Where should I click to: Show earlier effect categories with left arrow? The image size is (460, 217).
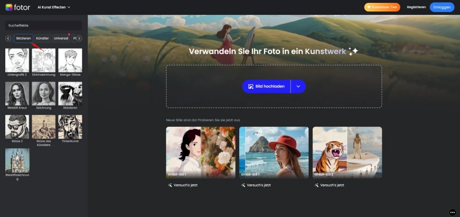coord(8,38)
